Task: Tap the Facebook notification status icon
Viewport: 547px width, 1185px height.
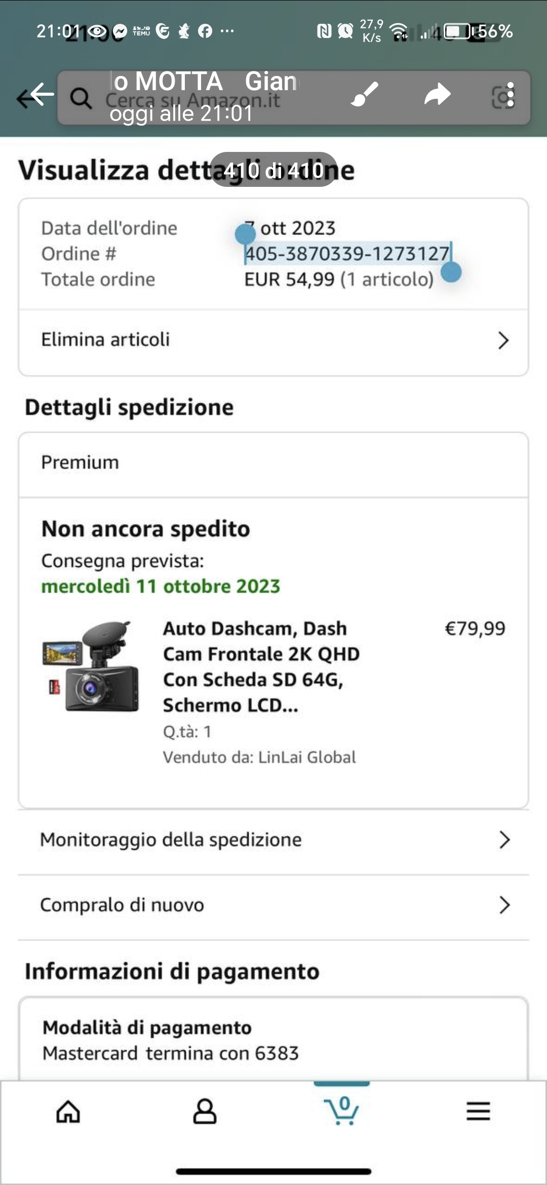Action: coord(205,31)
